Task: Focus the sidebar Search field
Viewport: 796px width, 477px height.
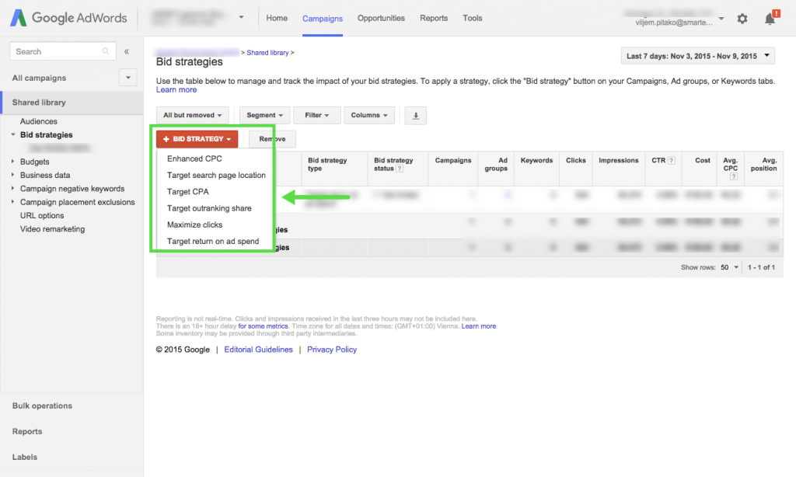Action: click(x=63, y=51)
